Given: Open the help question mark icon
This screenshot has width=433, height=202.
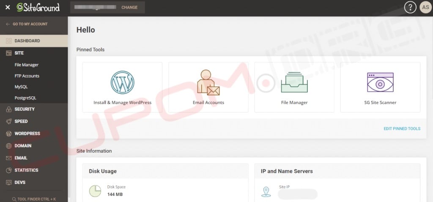Looking at the screenshot, I should (410, 8).
